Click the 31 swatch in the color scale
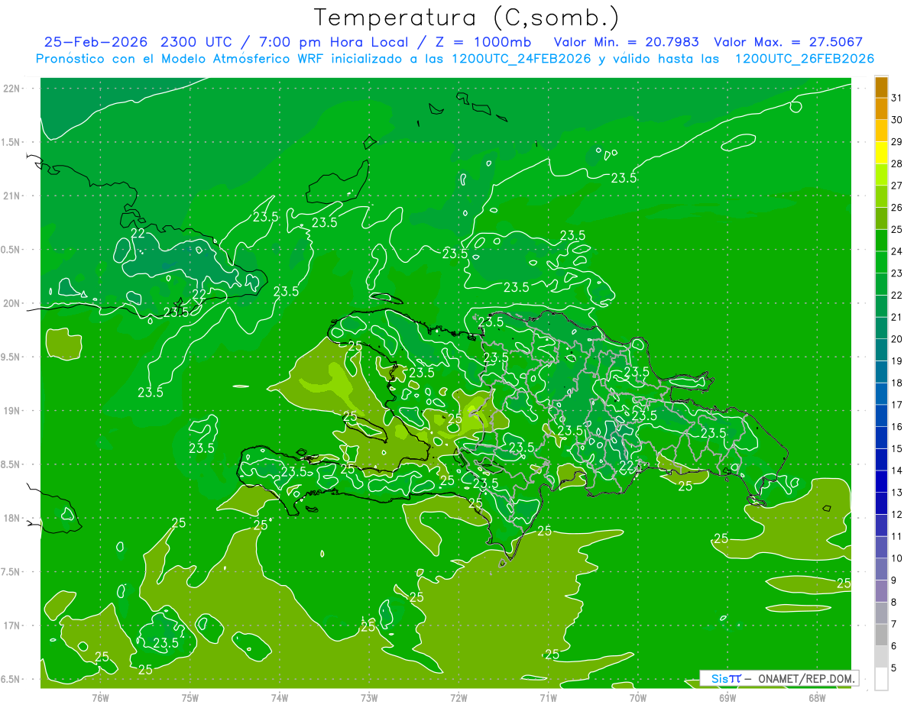 click(881, 88)
